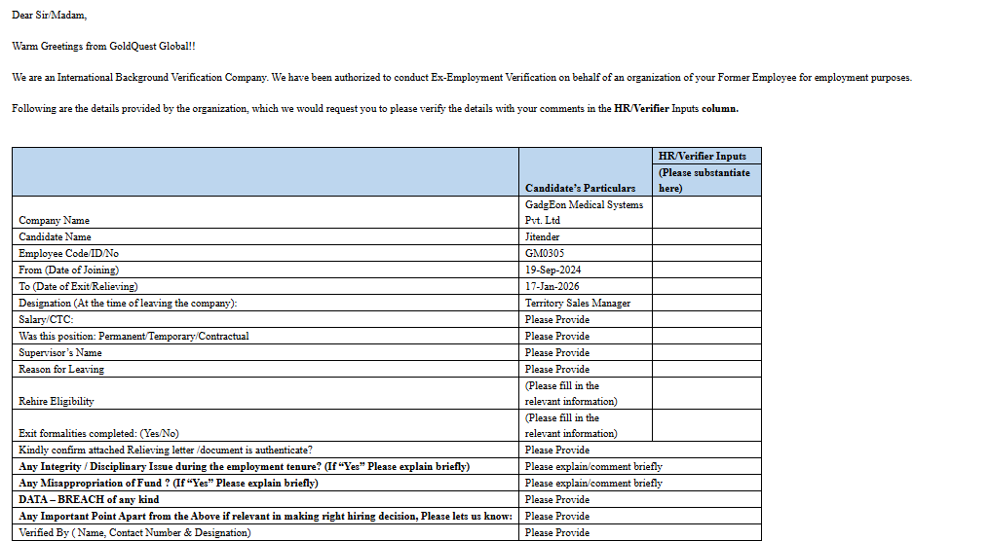The image size is (990, 541).
Task: Click the paragraph starting 'Following are the details'
Action: tap(375, 108)
